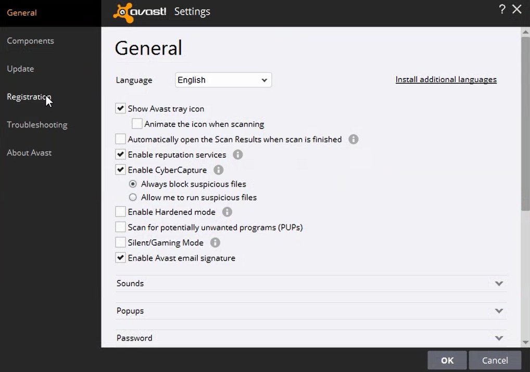530x372 pixels.
Task: Switch to the Components tab
Action: (x=30, y=41)
